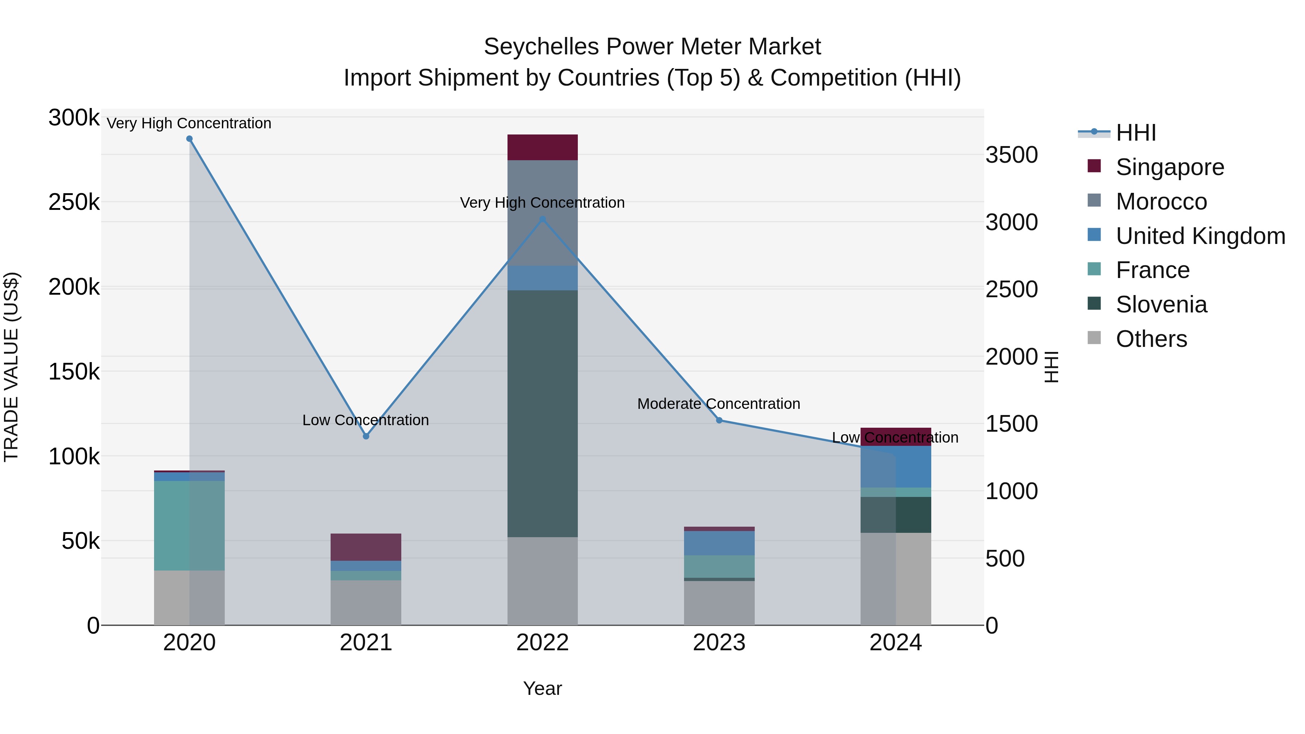Click the Others segment of 2024 bar
This screenshot has height=734, width=1305.
(x=896, y=579)
